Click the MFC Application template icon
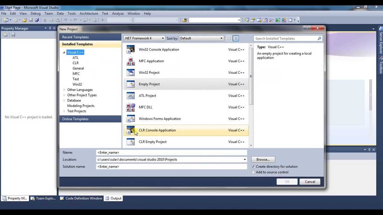Viewport: 383px width, 215px height. [131, 61]
